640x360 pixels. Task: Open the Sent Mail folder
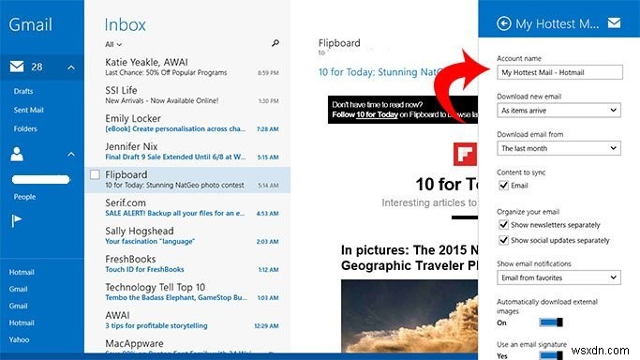coord(28,110)
